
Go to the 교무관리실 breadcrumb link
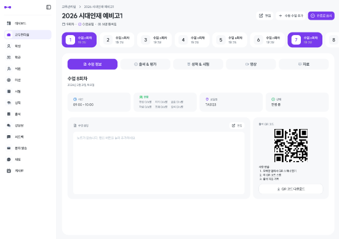tap(69, 7)
